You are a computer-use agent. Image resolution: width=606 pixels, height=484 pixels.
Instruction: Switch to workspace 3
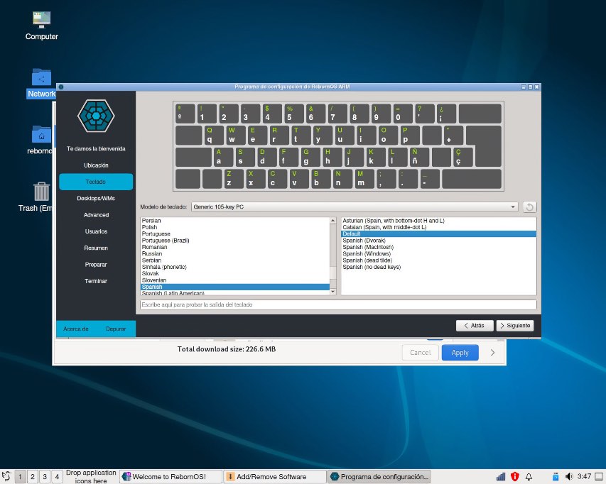[45, 477]
